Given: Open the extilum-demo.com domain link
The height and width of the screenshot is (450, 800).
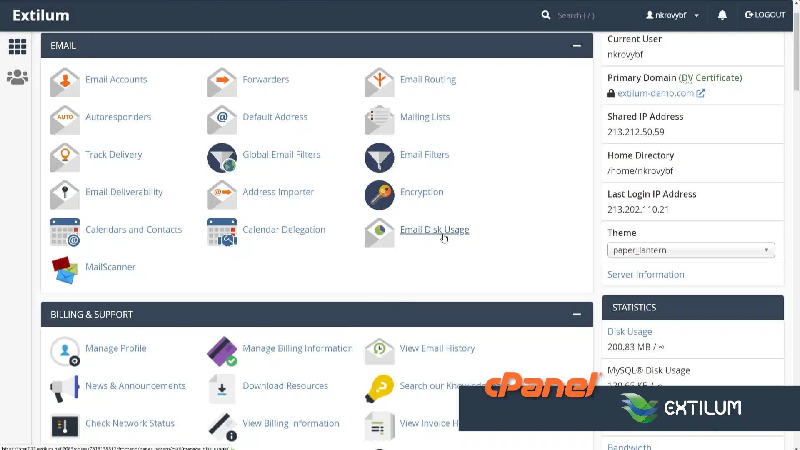Looking at the screenshot, I should click(x=655, y=93).
